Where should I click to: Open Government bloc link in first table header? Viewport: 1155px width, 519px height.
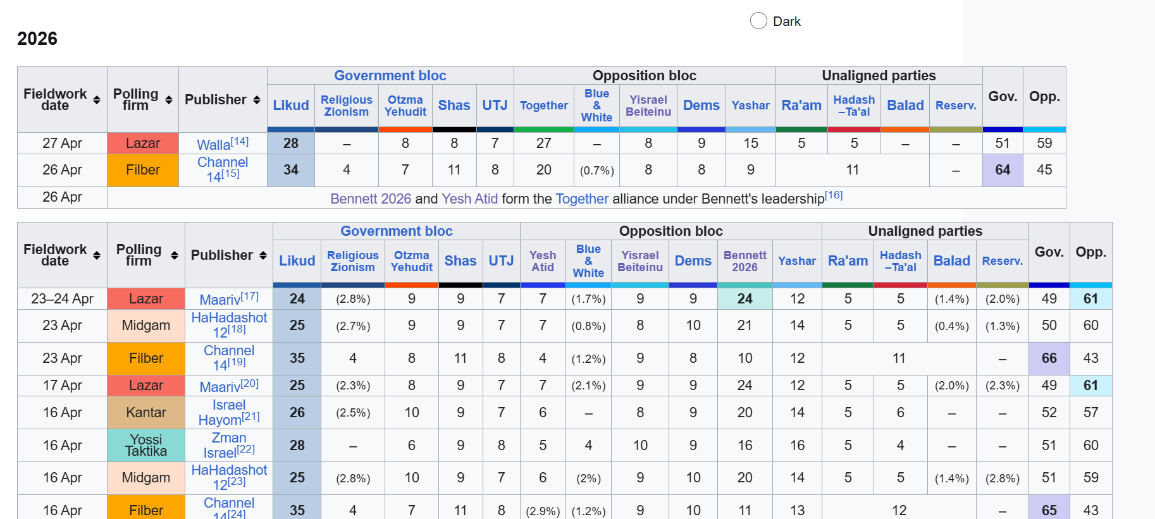click(390, 76)
